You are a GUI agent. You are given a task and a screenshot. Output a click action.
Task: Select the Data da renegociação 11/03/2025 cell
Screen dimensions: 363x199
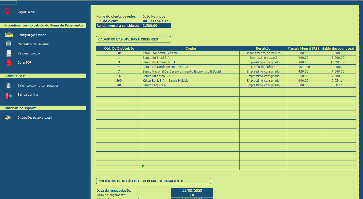(x=192, y=191)
